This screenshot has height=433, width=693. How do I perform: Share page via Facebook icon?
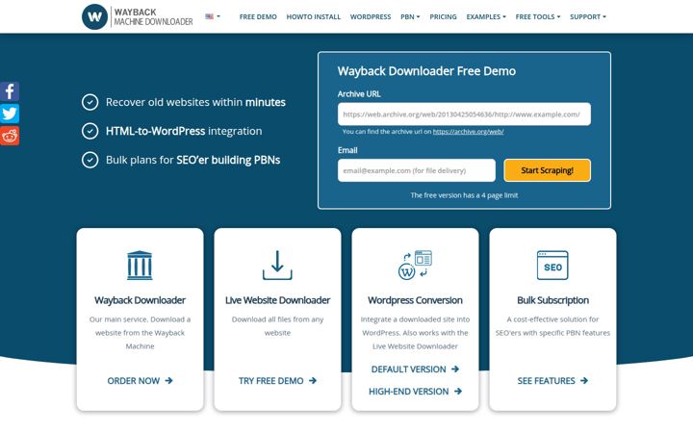point(10,91)
